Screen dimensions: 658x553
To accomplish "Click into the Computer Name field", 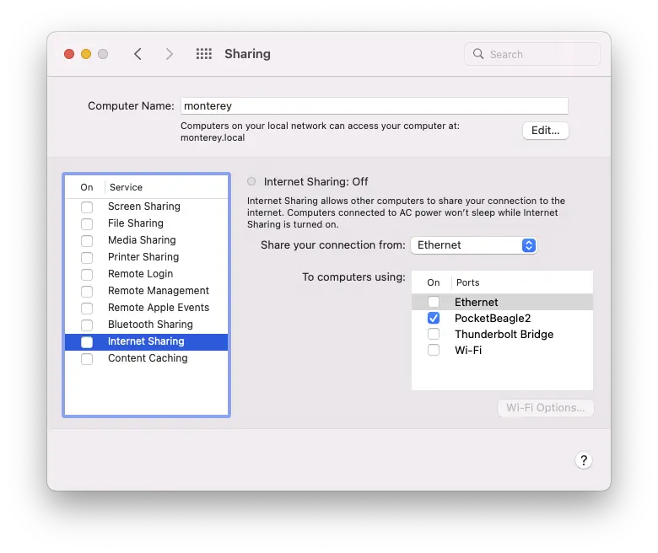I will (x=375, y=105).
